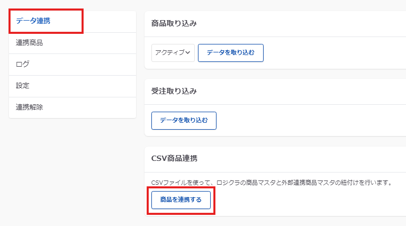The height and width of the screenshot is (226, 406).
Task: Click empty space right of 商品取り込み's button
Action: point(333,53)
